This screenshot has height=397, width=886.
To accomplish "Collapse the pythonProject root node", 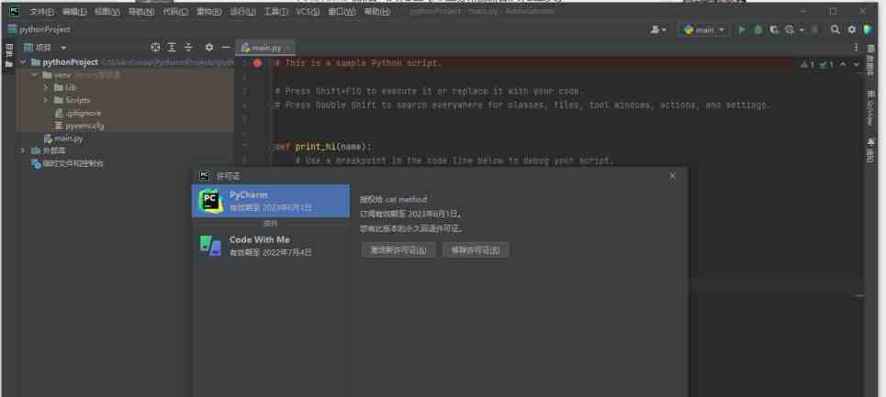I will (23, 62).
